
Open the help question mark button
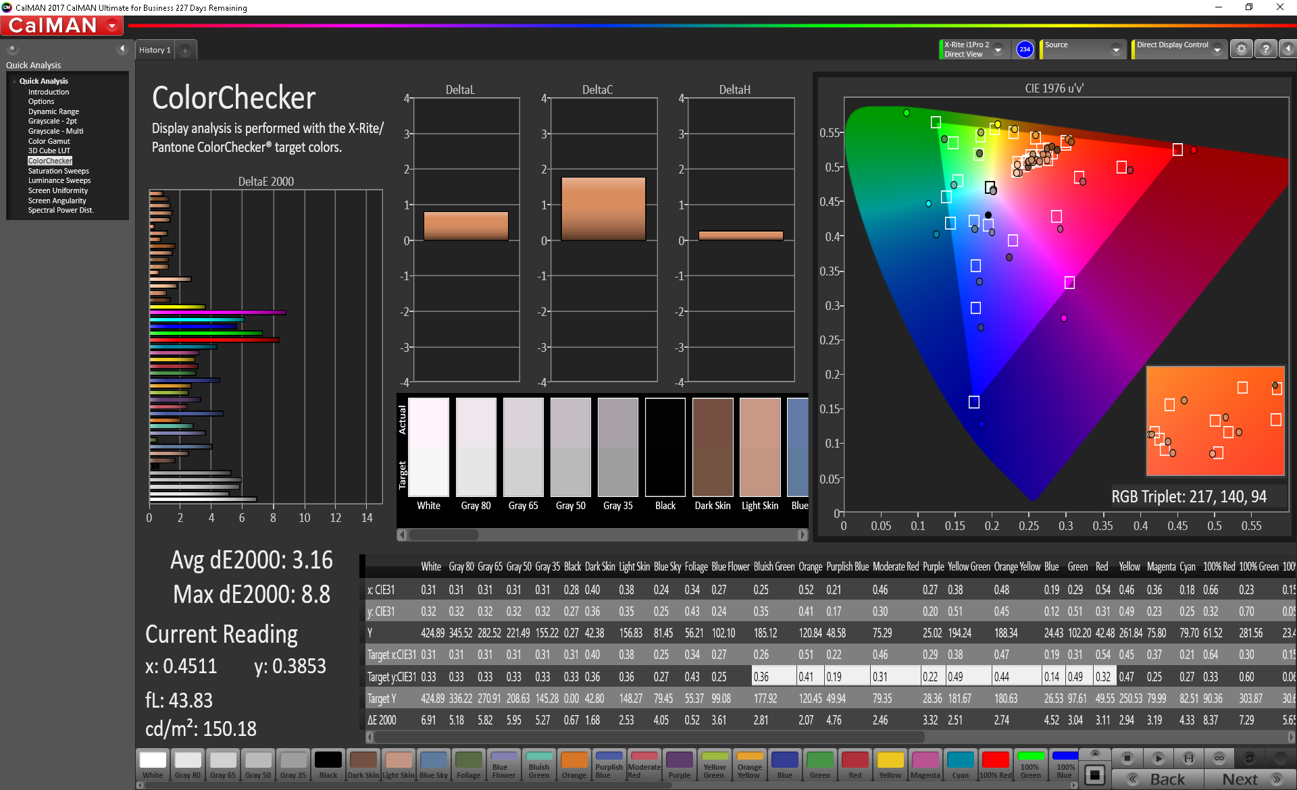click(1266, 49)
